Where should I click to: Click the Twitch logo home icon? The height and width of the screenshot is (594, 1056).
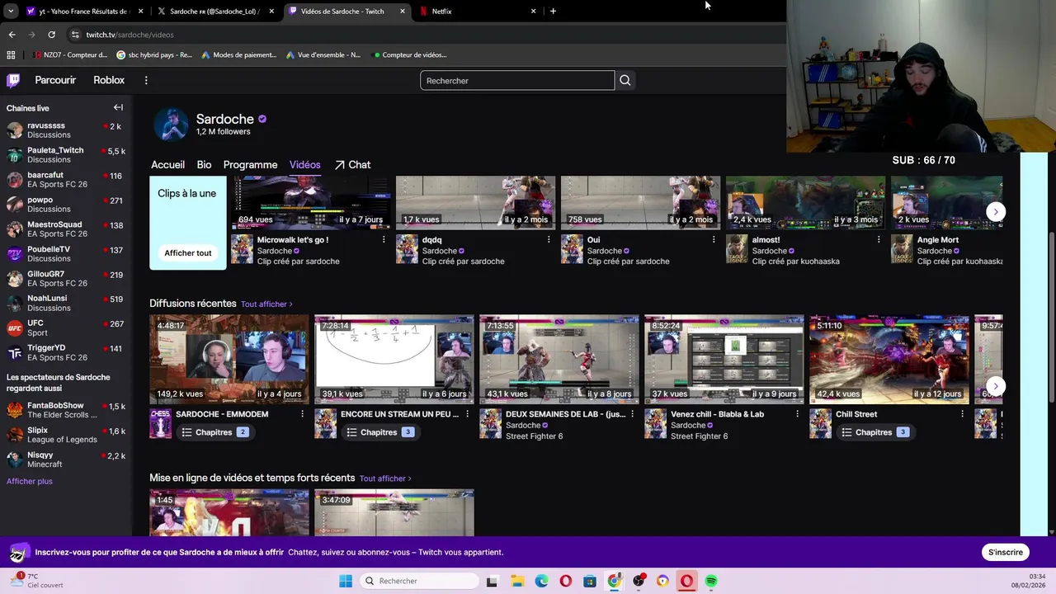click(13, 80)
